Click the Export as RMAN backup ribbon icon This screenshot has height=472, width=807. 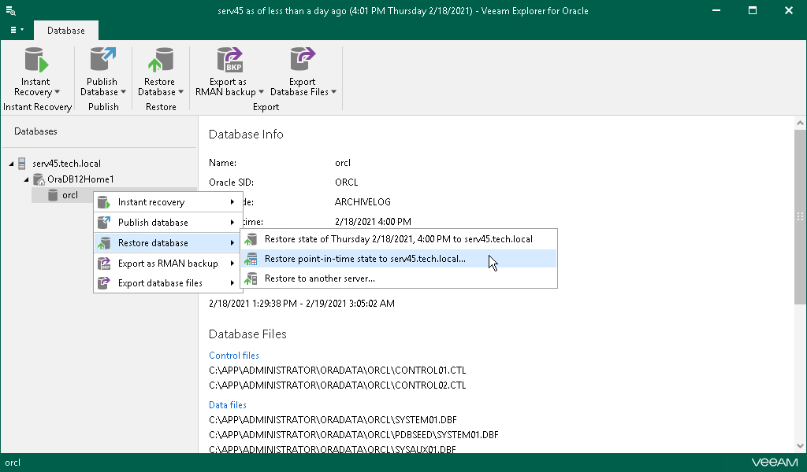point(229,60)
